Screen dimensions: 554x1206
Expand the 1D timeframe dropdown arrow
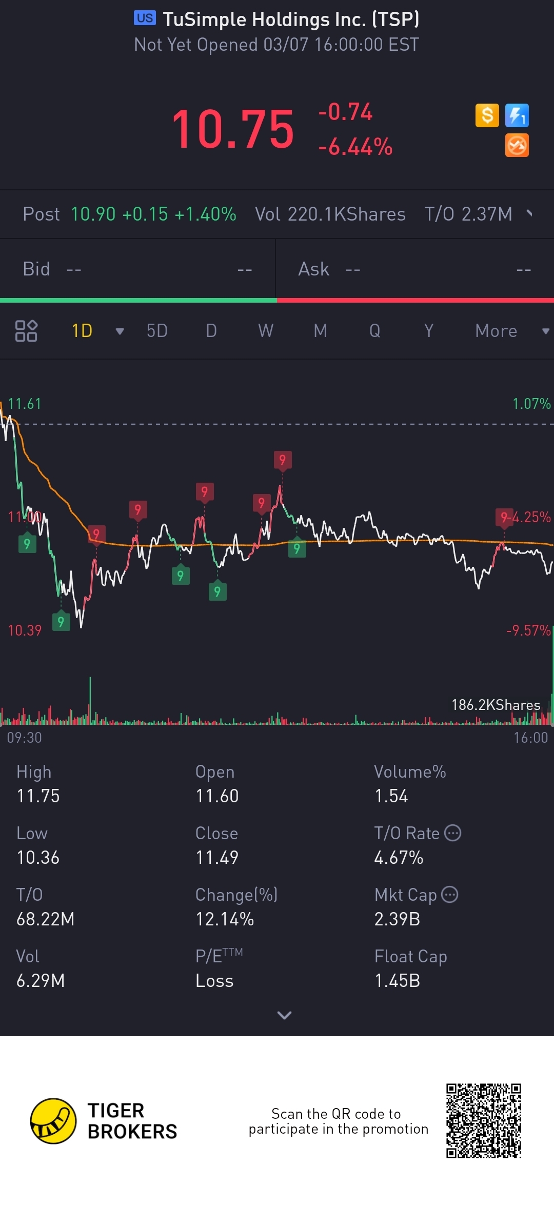[120, 331]
